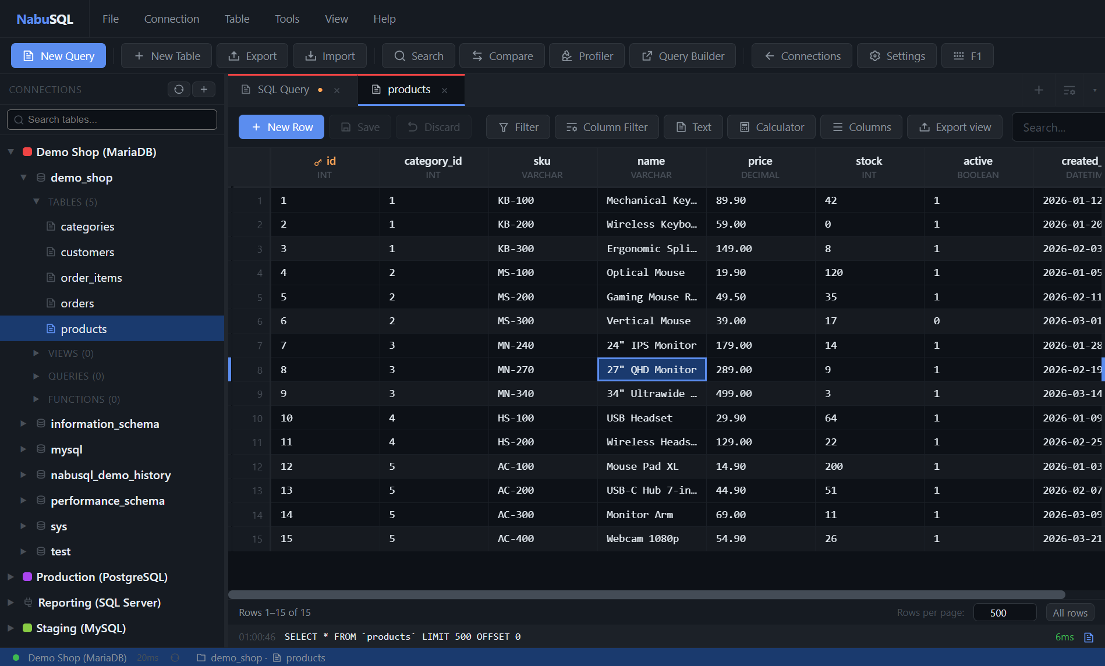Viewport: 1105px width, 666px height.
Task: Expand the Production (PostgreSQL) connection
Action: pyautogui.click(x=10, y=577)
